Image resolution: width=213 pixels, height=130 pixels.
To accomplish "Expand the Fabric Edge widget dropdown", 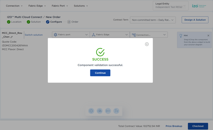I will coord(127,35).
